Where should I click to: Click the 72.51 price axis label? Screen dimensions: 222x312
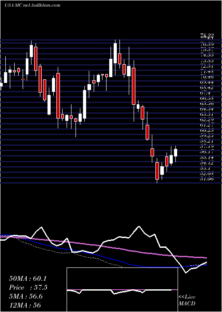pos(207,66)
